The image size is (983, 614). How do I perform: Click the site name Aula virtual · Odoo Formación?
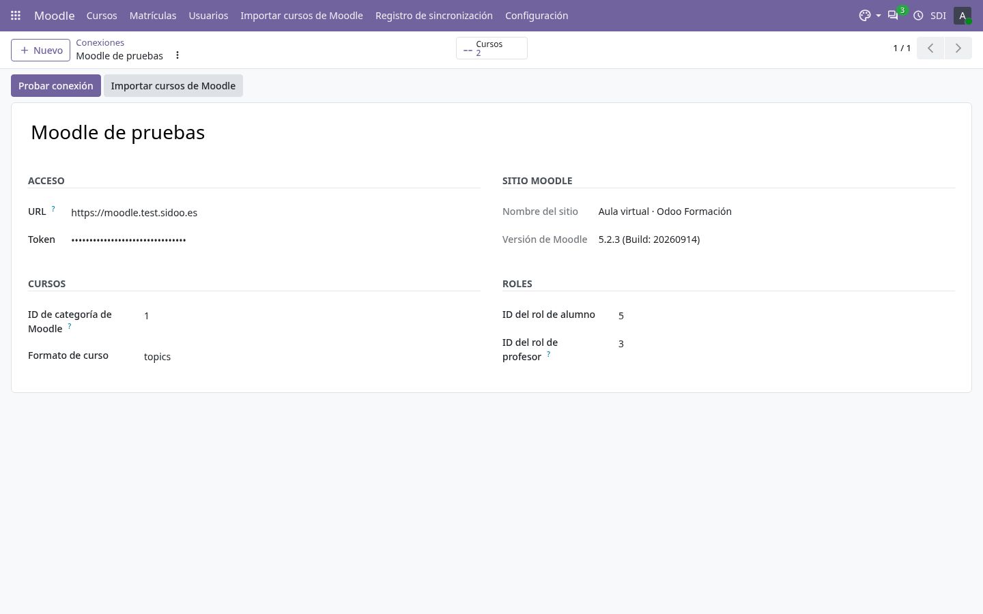click(665, 211)
